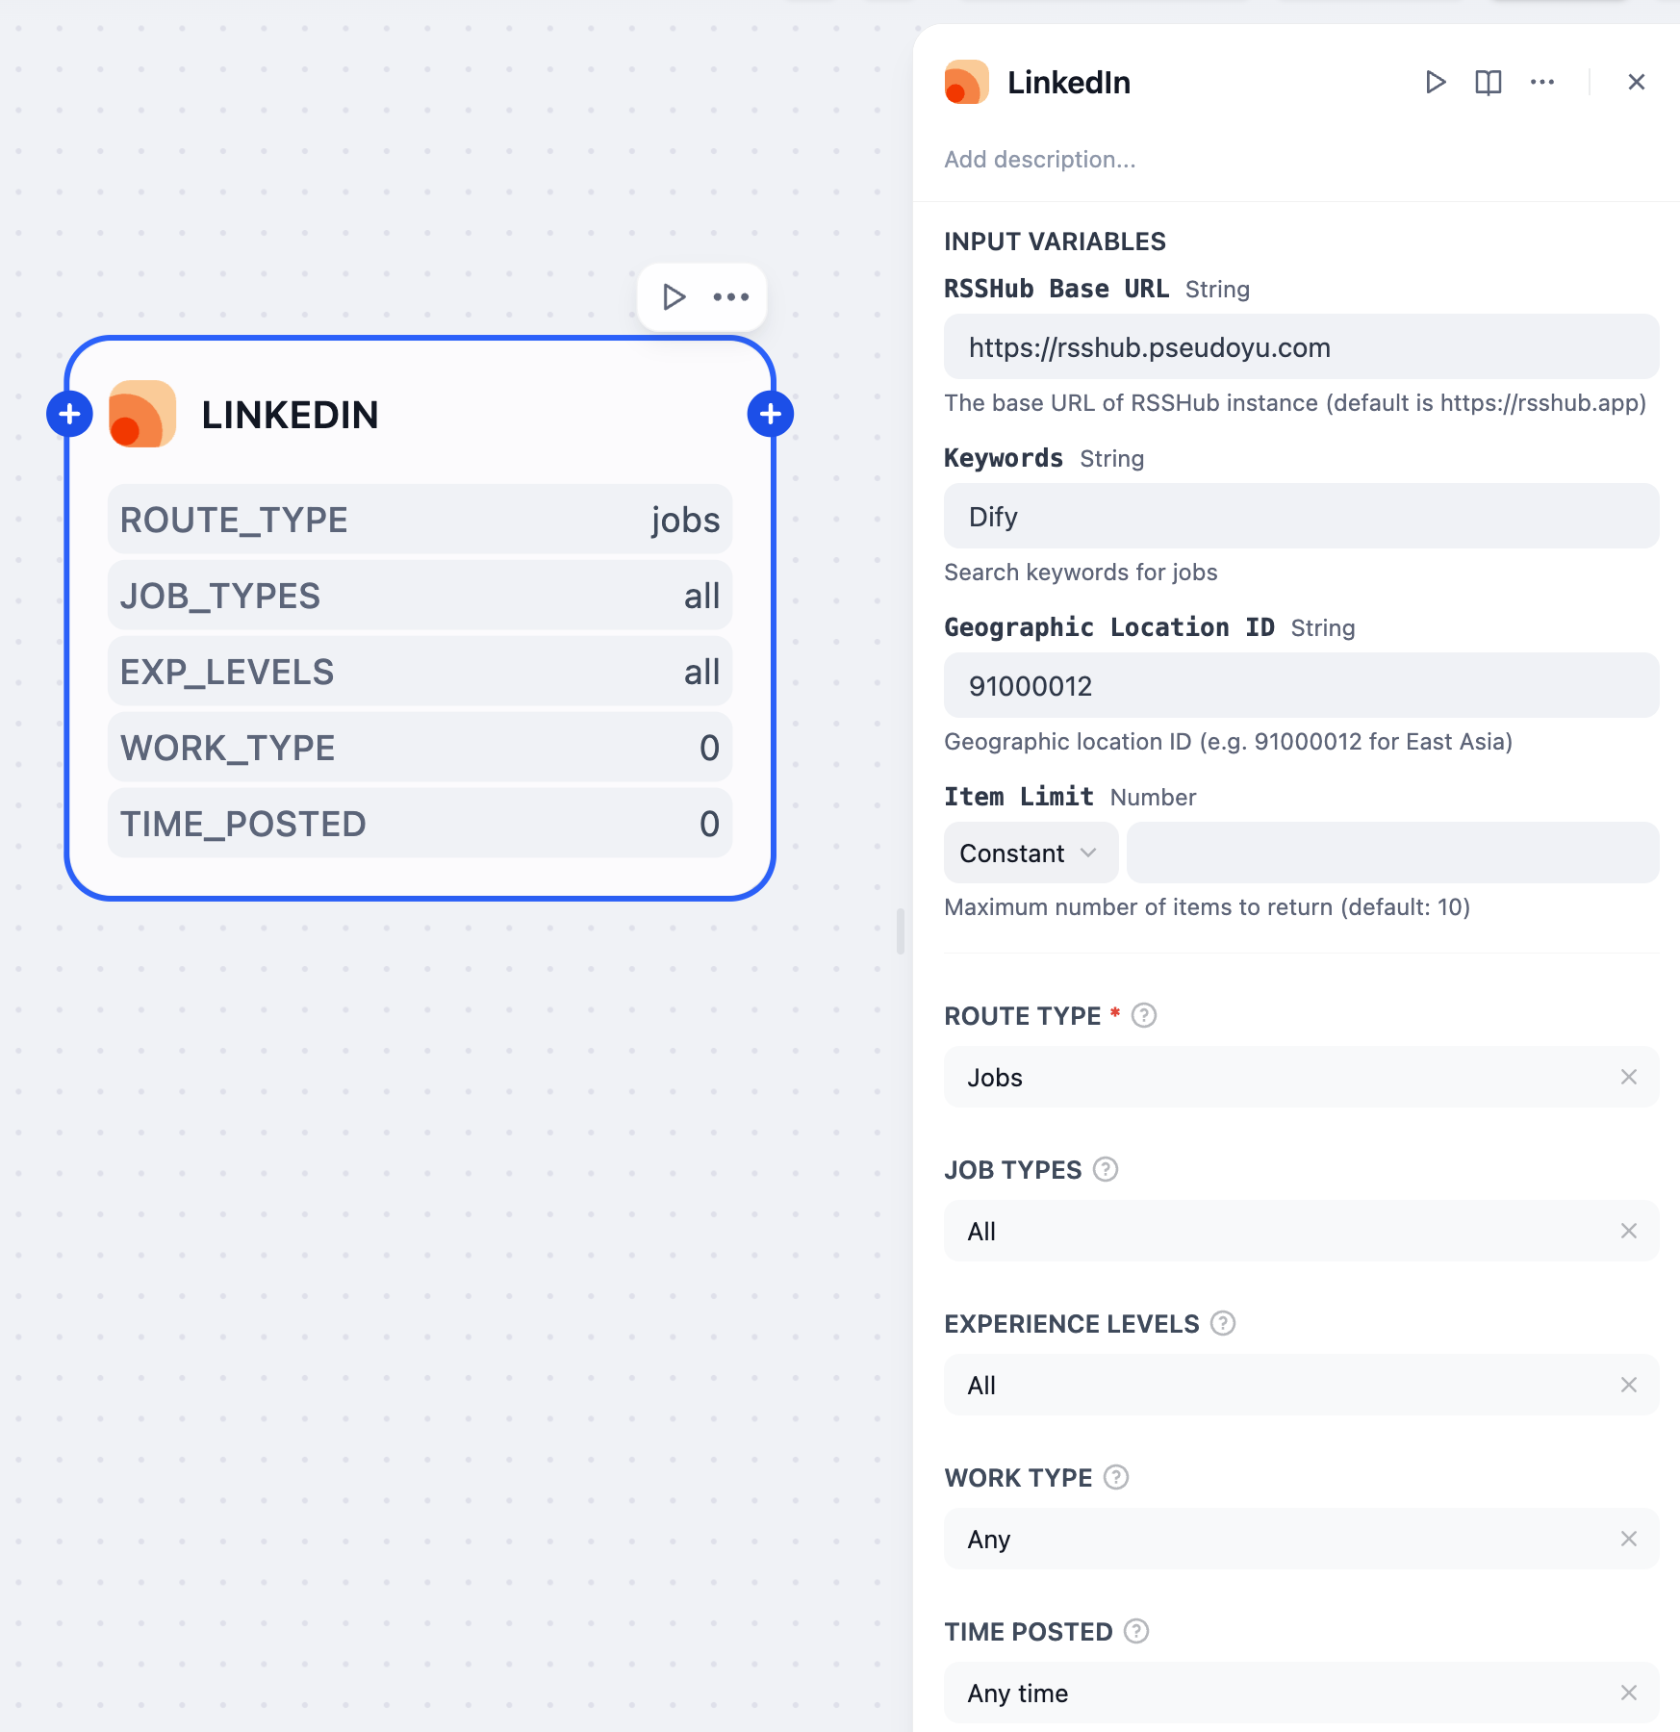Show help tooltip for ROUTE TYPE
Screen dimensions: 1680x1732
[x=1143, y=1016]
